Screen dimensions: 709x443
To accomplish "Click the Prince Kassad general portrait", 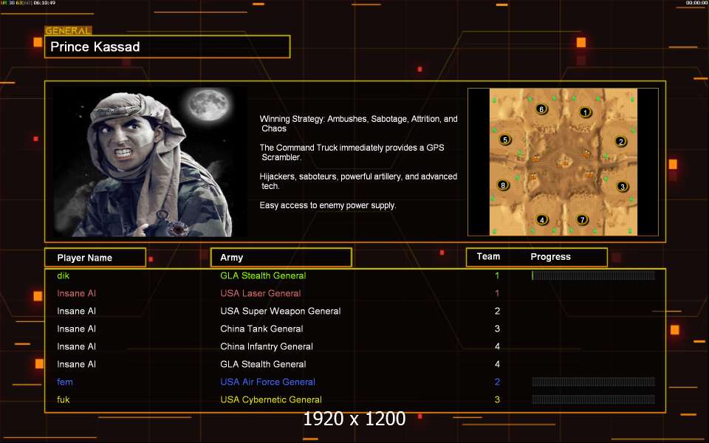I will tap(150, 162).
